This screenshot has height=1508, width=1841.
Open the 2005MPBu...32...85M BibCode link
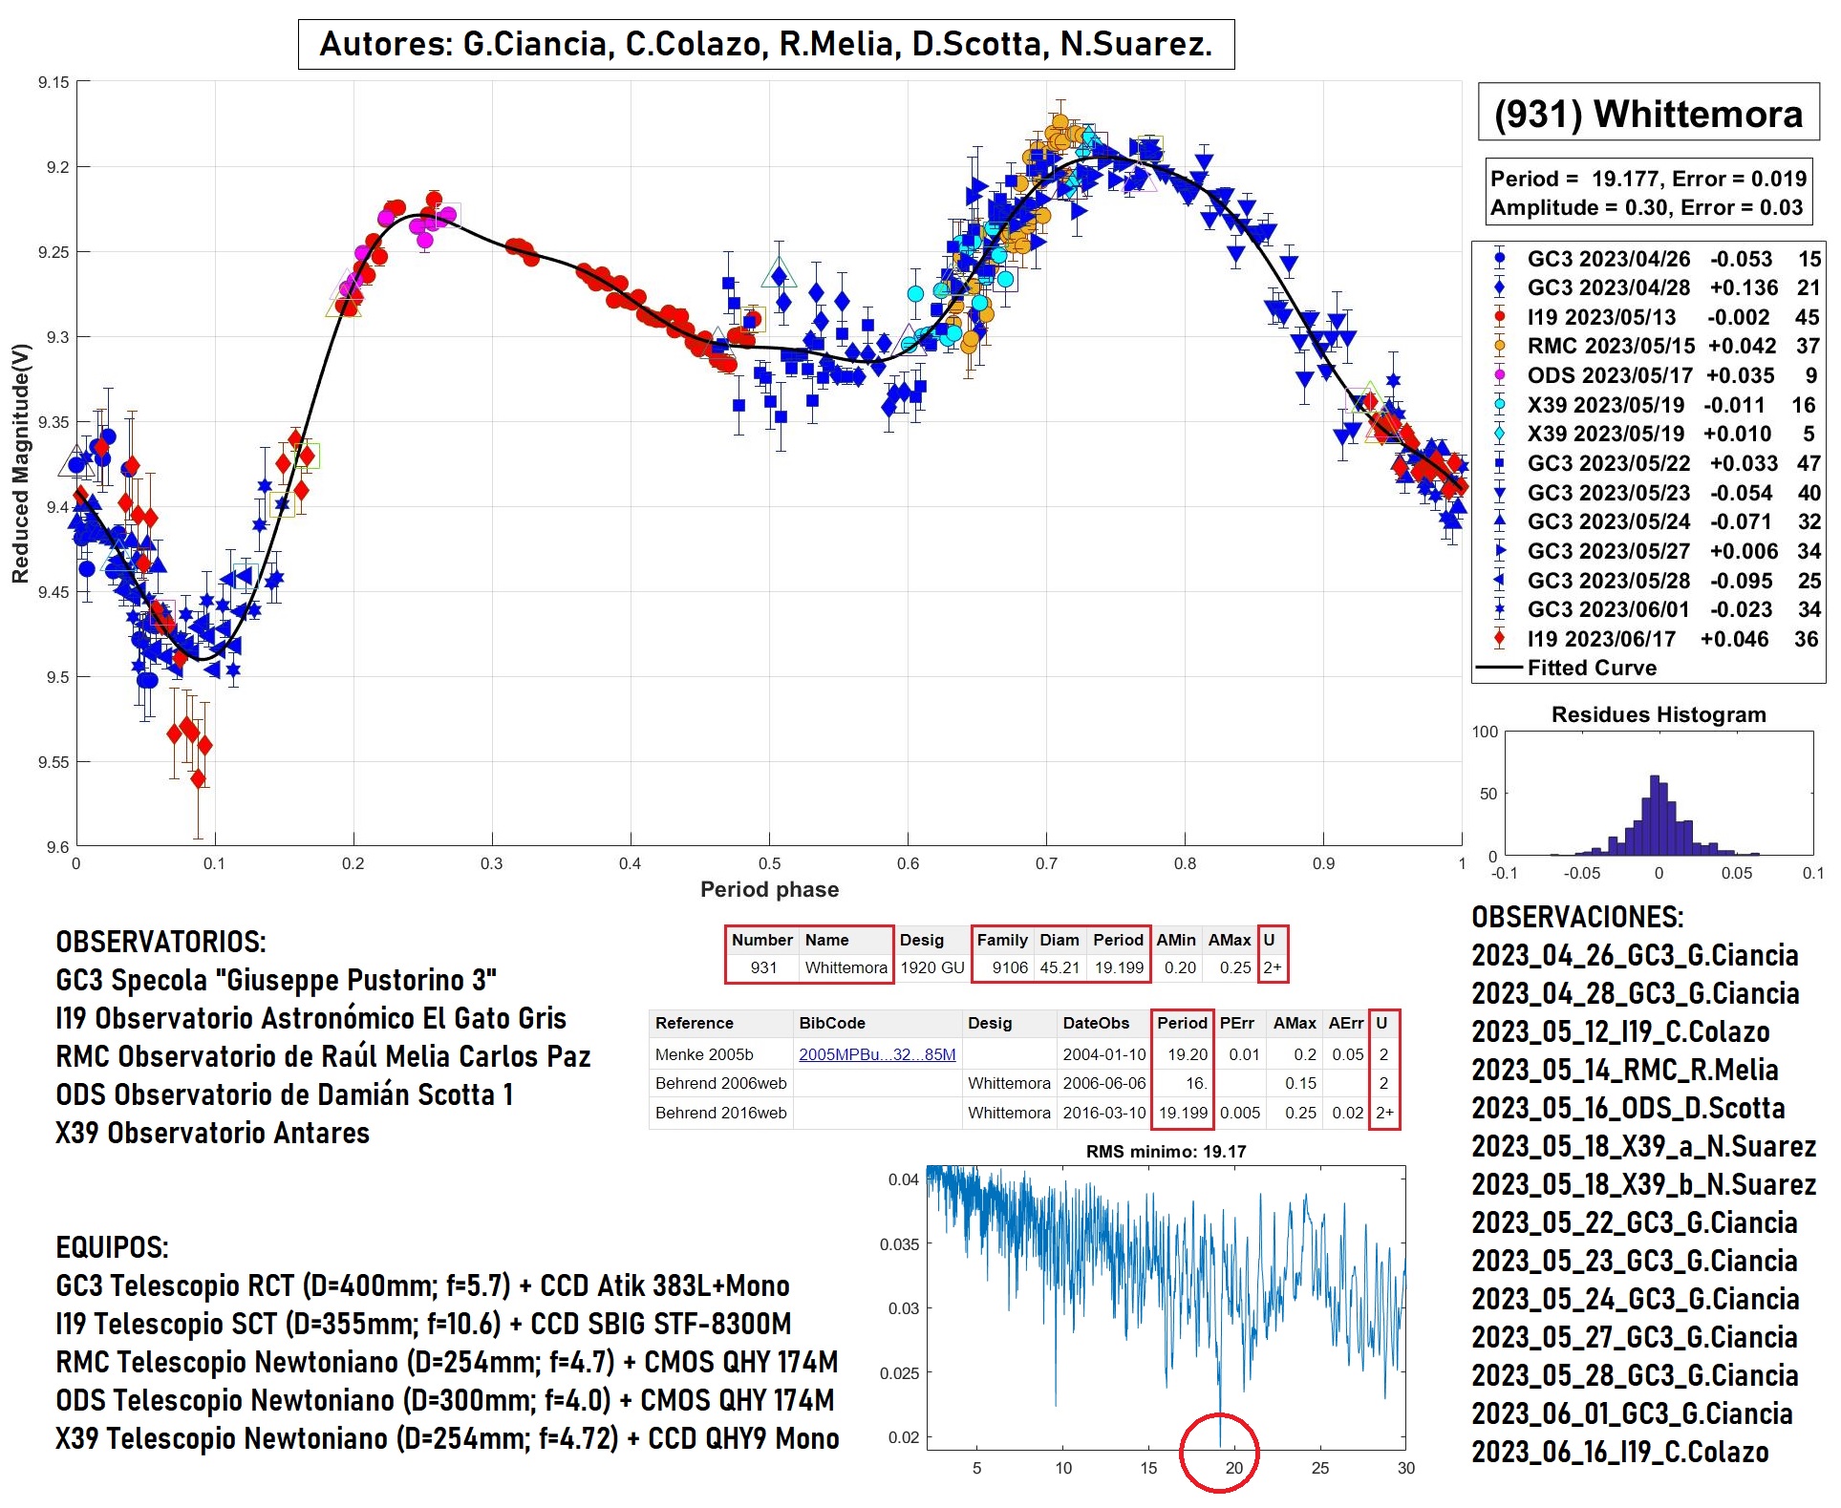point(877,1054)
